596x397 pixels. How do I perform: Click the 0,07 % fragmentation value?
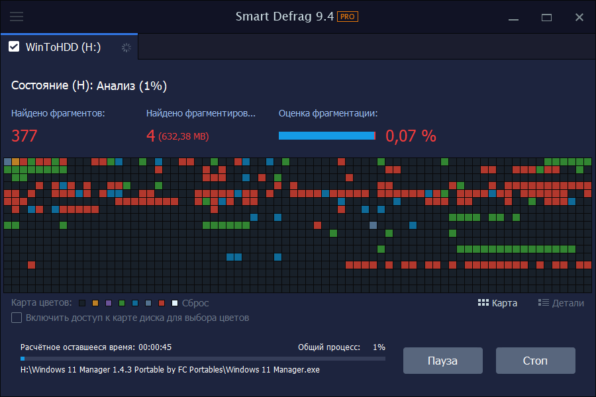[411, 136]
